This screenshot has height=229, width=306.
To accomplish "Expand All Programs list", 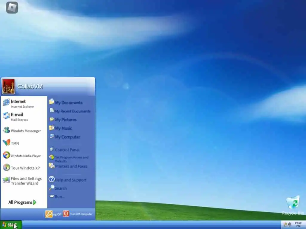I will coord(22,202).
